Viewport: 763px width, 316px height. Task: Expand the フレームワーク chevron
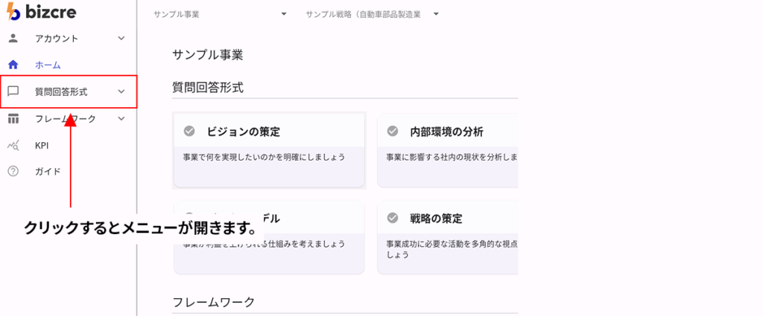coord(121,118)
